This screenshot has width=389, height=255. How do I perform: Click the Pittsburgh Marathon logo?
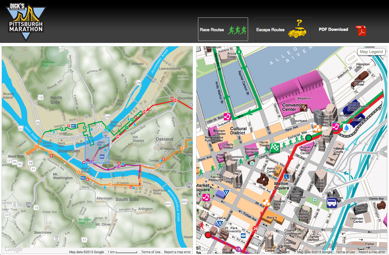click(x=26, y=22)
